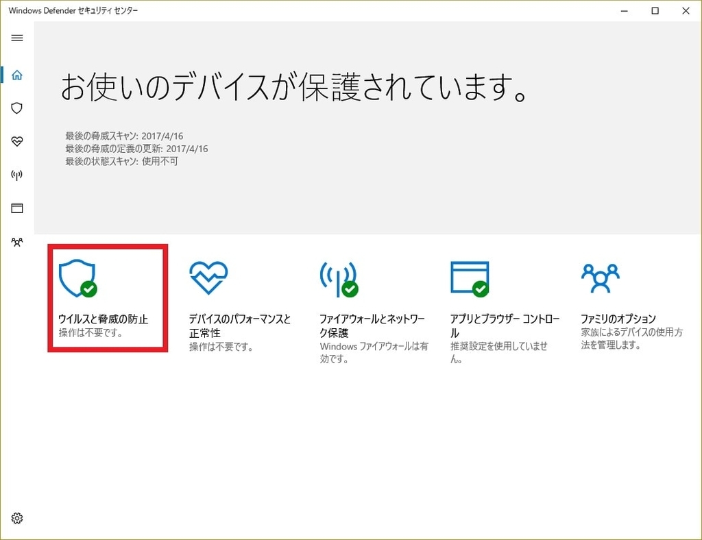702x540 pixels.
Task: Click the large browser window icon
Action: 470,279
